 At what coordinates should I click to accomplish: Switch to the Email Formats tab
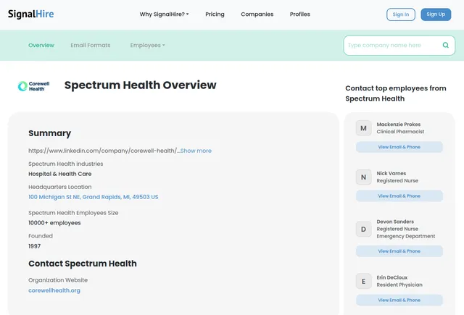click(x=90, y=45)
